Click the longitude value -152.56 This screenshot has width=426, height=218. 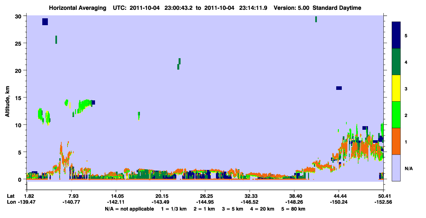click(383, 202)
